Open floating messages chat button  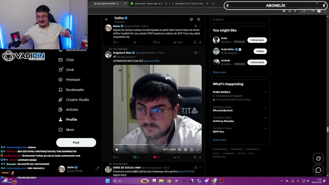pyautogui.click(x=318, y=170)
